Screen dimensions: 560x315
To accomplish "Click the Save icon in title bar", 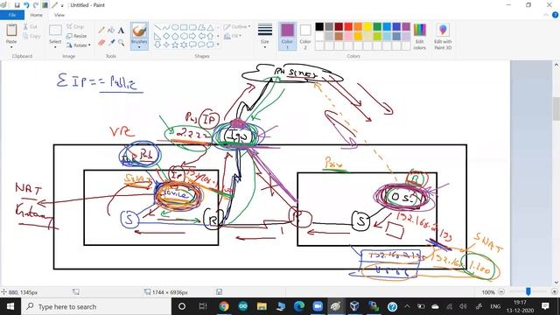I will tap(17, 5).
